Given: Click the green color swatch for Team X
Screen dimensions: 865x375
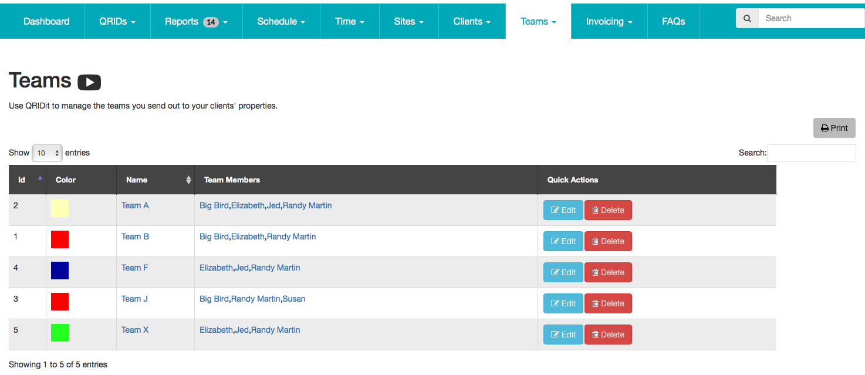Looking at the screenshot, I should (x=60, y=333).
